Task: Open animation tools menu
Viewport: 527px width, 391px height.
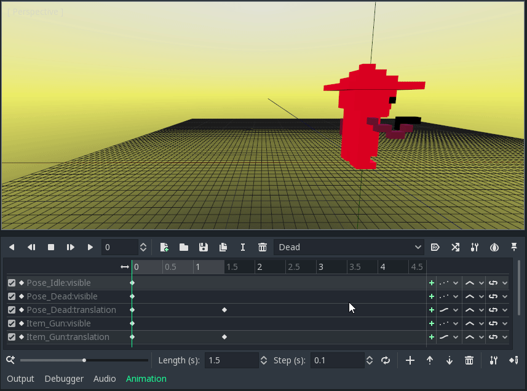Action: tap(475, 247)
